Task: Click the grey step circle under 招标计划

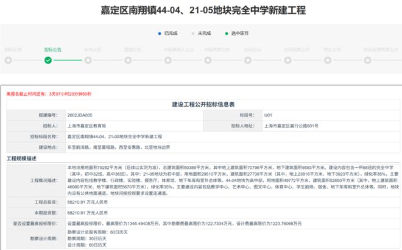Action: point(8,60)
